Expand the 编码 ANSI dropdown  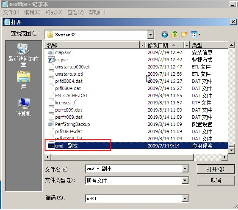pos(185,199)
